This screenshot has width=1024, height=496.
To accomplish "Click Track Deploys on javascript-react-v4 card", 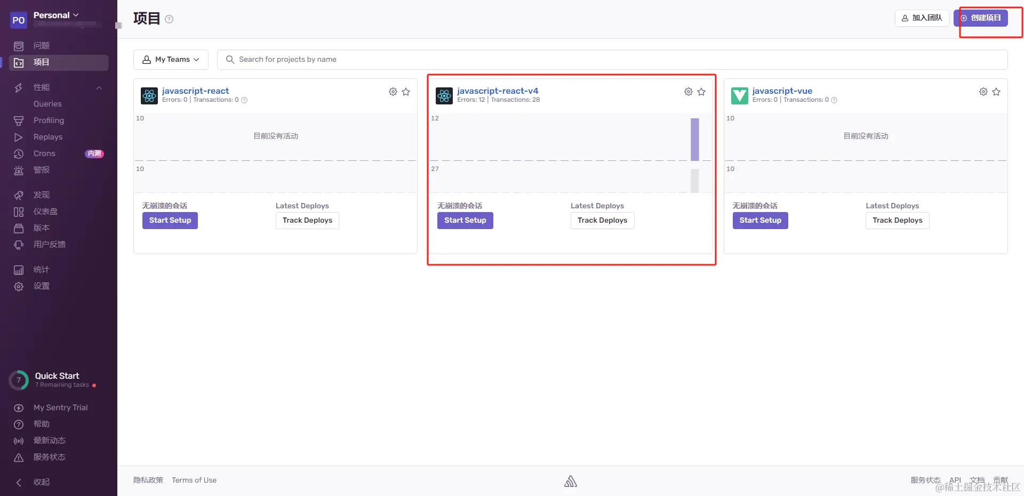I will tap(603, 221).
